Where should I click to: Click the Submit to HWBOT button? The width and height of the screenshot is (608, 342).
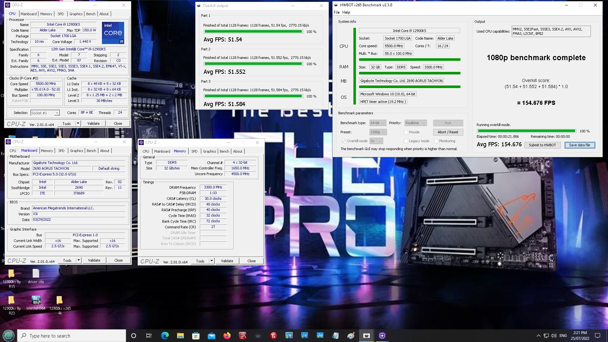pyautogui.click(x=542, y=145)
